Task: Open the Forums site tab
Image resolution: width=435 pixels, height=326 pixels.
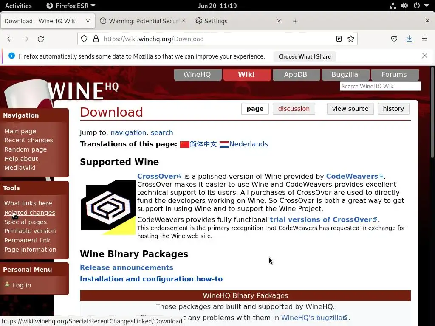Action: [395, 75]
